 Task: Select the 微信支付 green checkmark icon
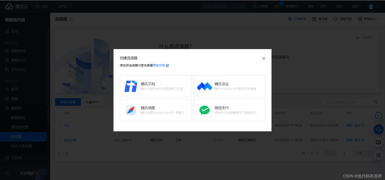(x=204, y=110)
